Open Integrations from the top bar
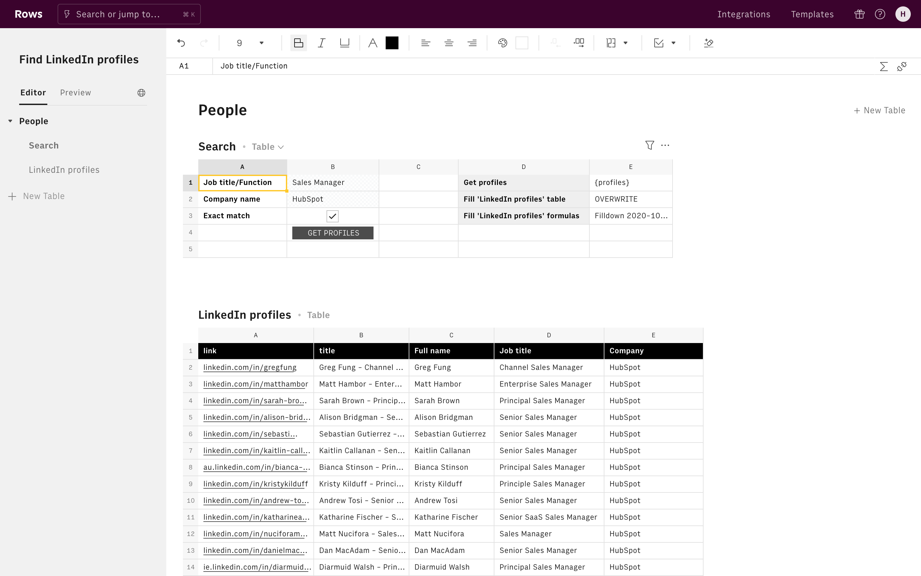Viewport: 921px width, 576px height. [744, 14]
